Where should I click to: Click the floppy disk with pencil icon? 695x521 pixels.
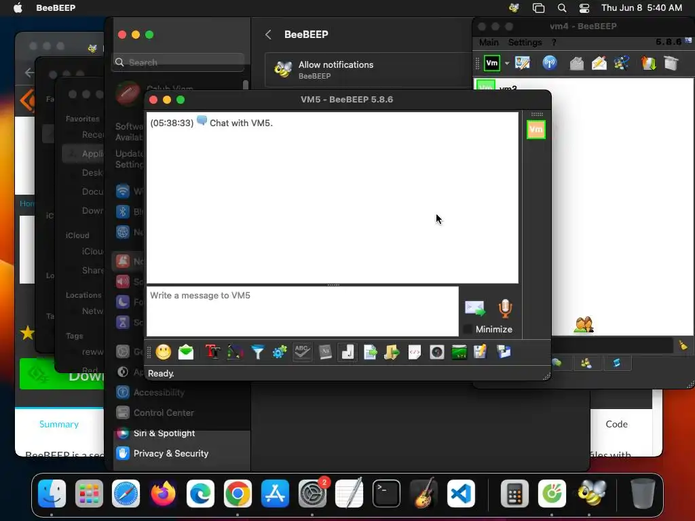(x=481, y=352)
